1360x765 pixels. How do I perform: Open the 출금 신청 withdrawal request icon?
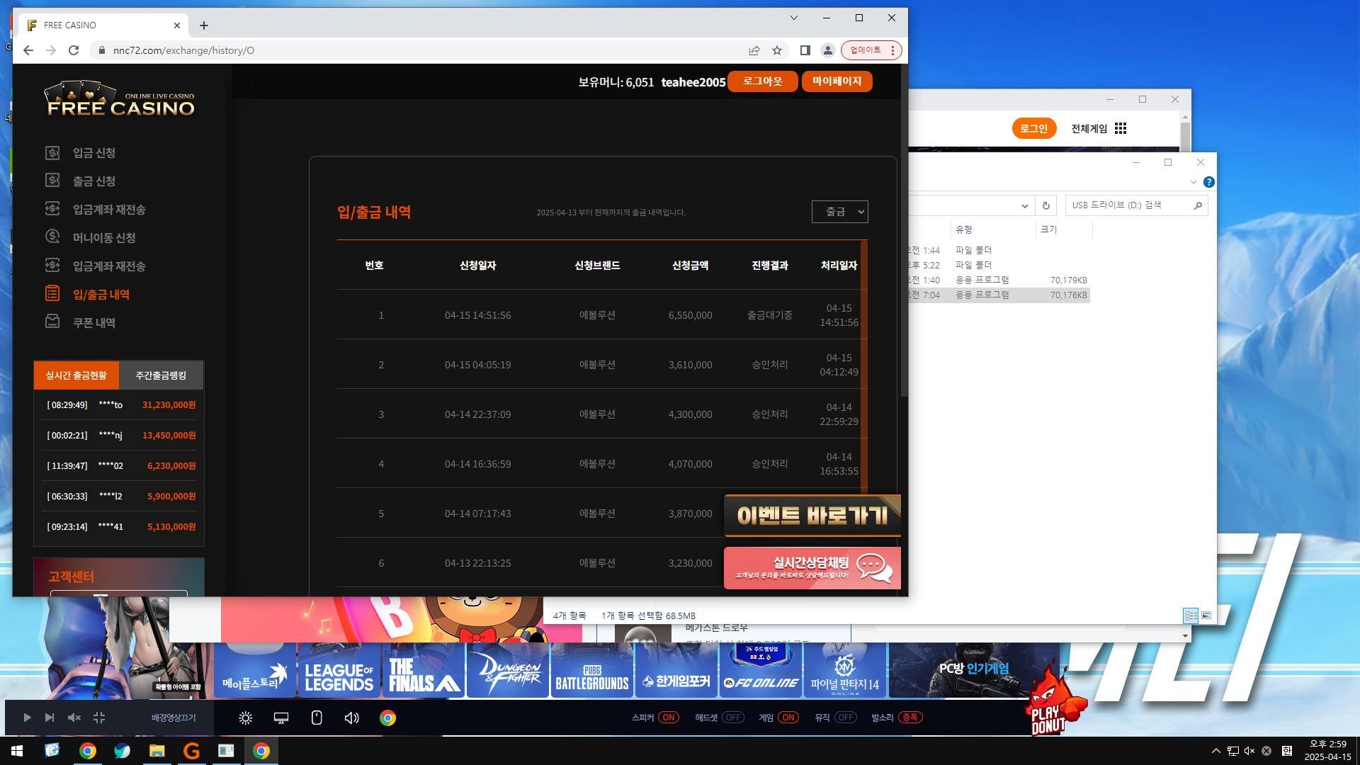[x=52, y=181]
